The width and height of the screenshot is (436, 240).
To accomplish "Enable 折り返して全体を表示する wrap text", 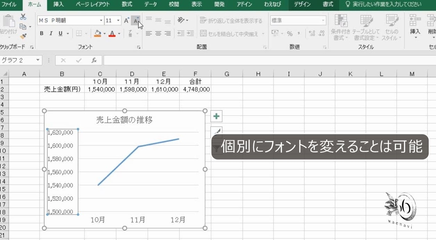I will tap(230, 21).
